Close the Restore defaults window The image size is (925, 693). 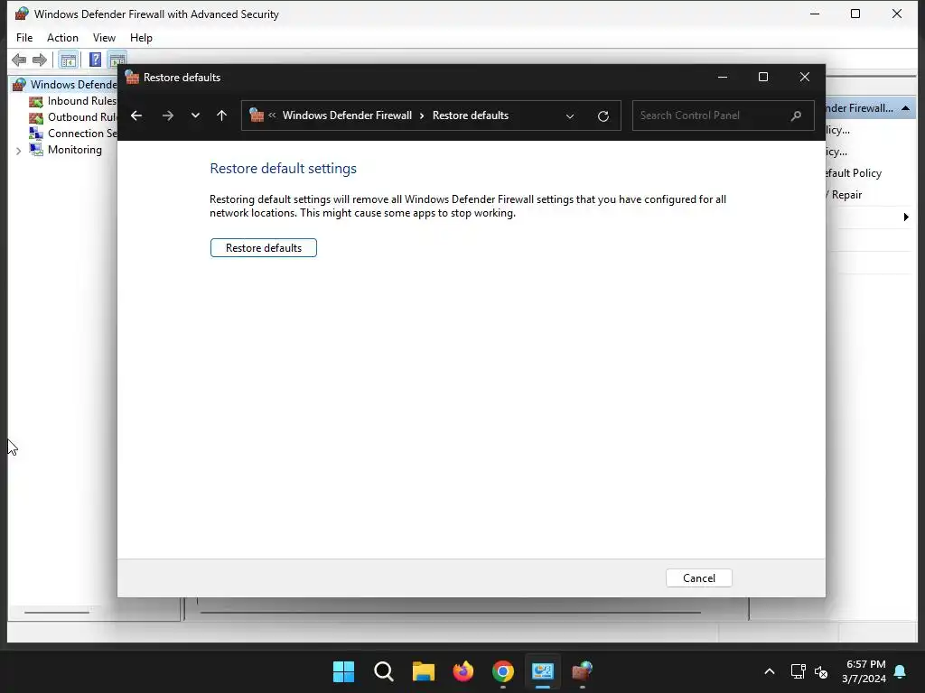pyautogui.click(x=805, y=78)
